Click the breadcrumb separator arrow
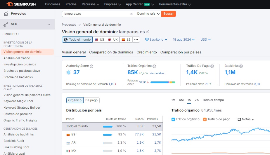The height and width of the screenshot is (155, 270). click(80, 25)
